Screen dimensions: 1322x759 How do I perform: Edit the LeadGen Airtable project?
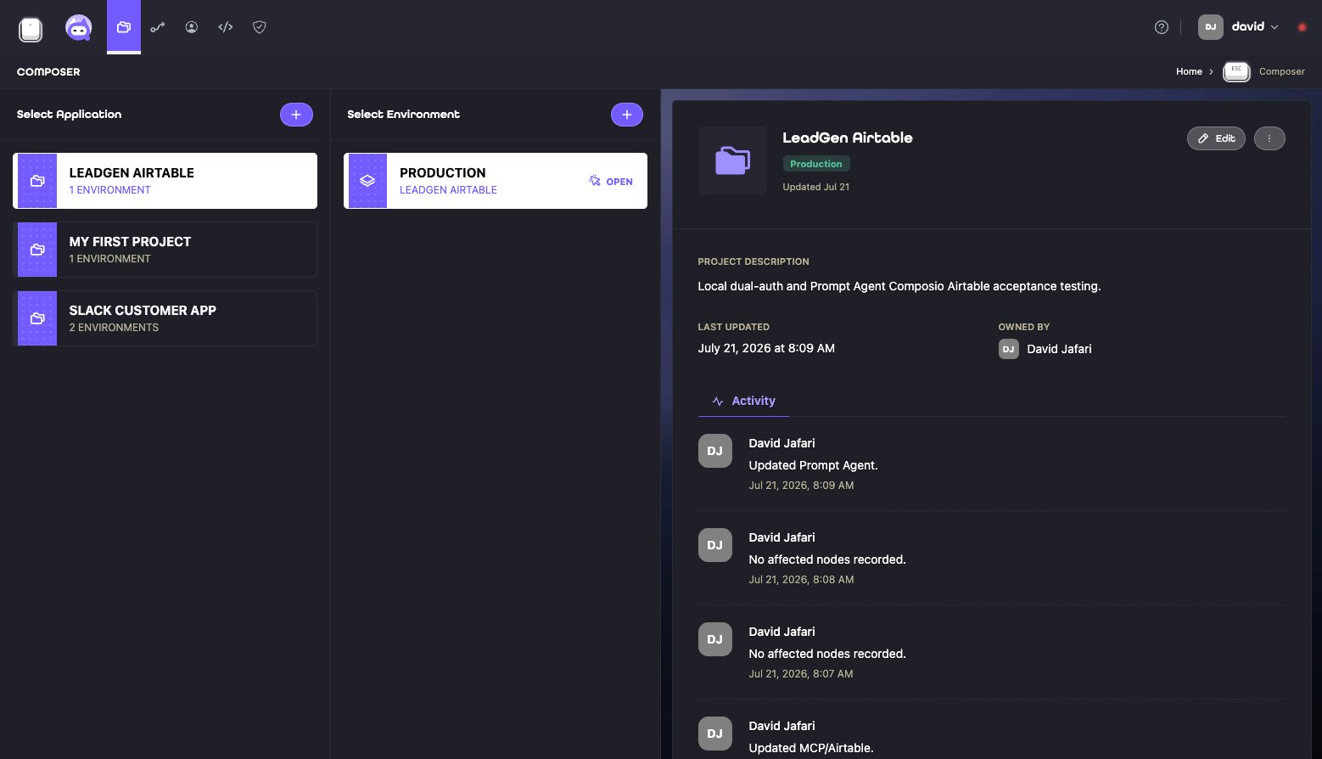pos(1216,138)
